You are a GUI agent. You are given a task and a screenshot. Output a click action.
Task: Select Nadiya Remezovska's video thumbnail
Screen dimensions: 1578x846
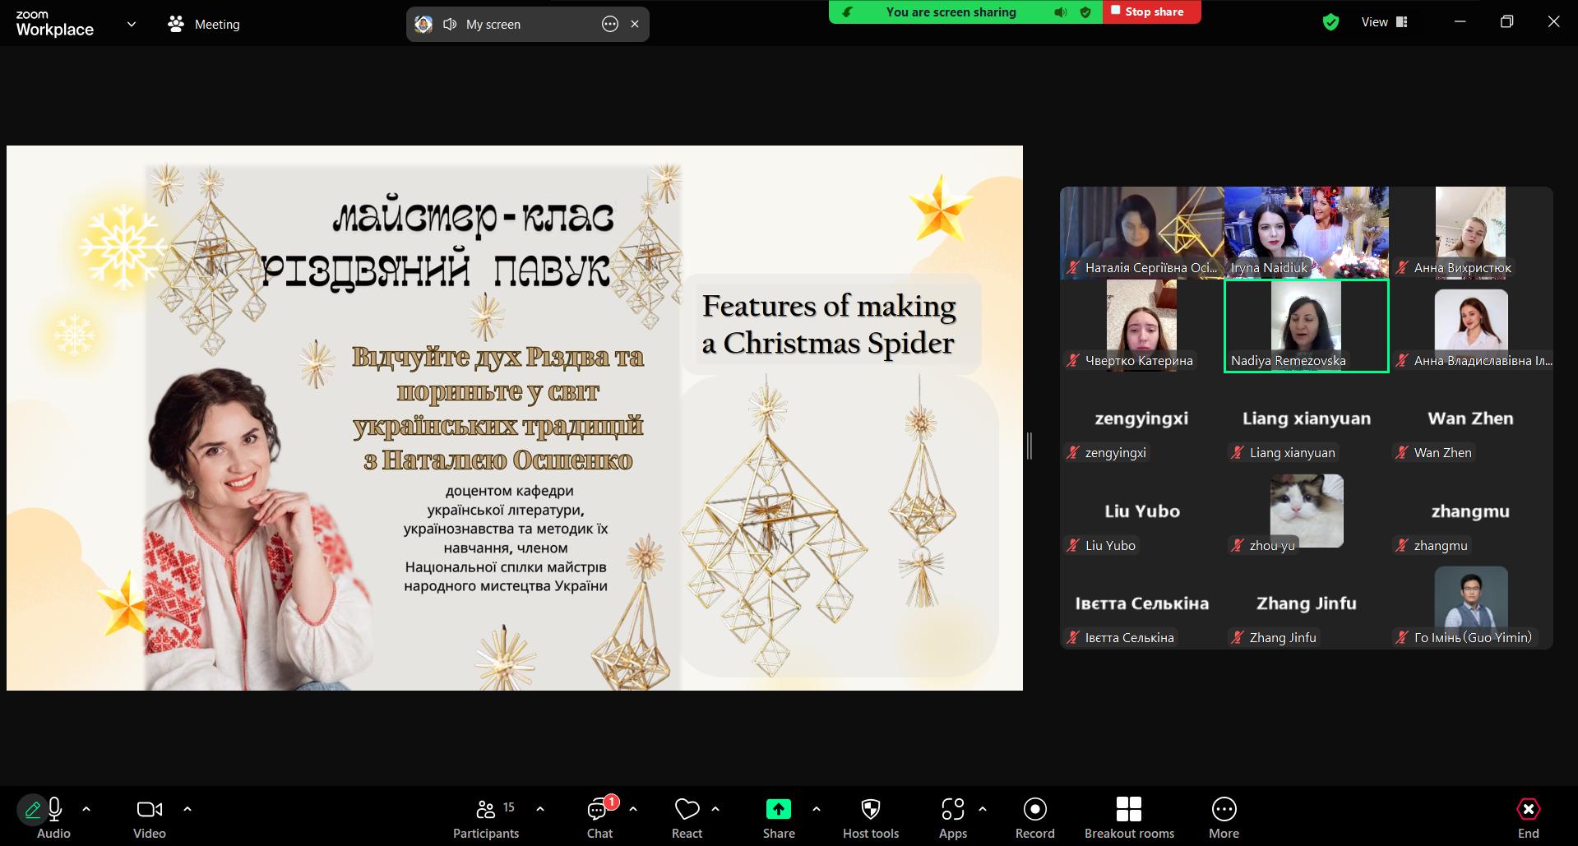1307,326
